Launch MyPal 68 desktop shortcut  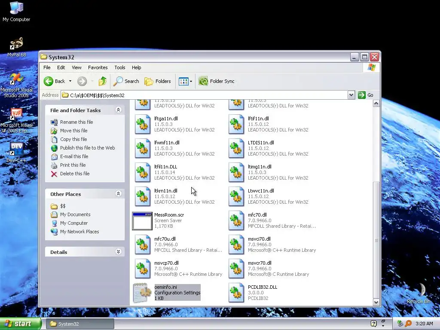coord(16,47)
